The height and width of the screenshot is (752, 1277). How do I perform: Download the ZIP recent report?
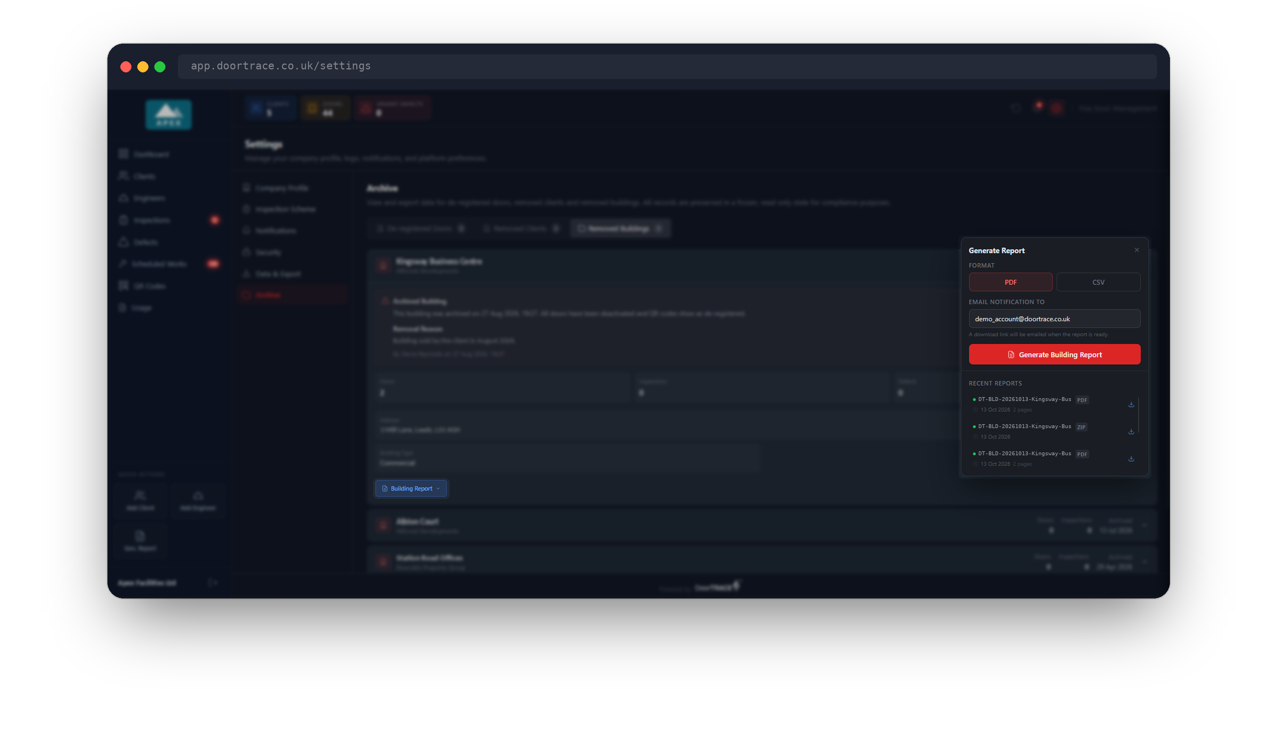pos(1130,431)
